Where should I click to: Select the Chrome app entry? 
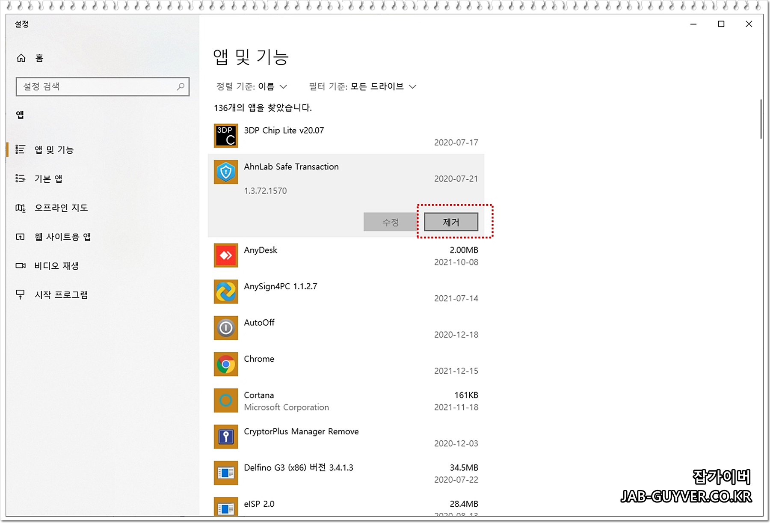pyautogui.click(x=346, y=365)
